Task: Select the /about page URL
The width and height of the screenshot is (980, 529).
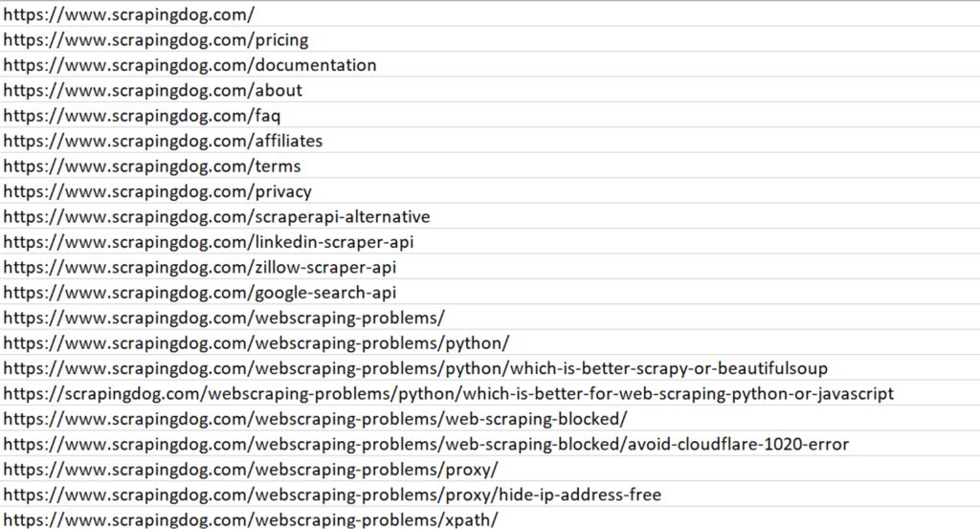Action: [x=153, y=91]
